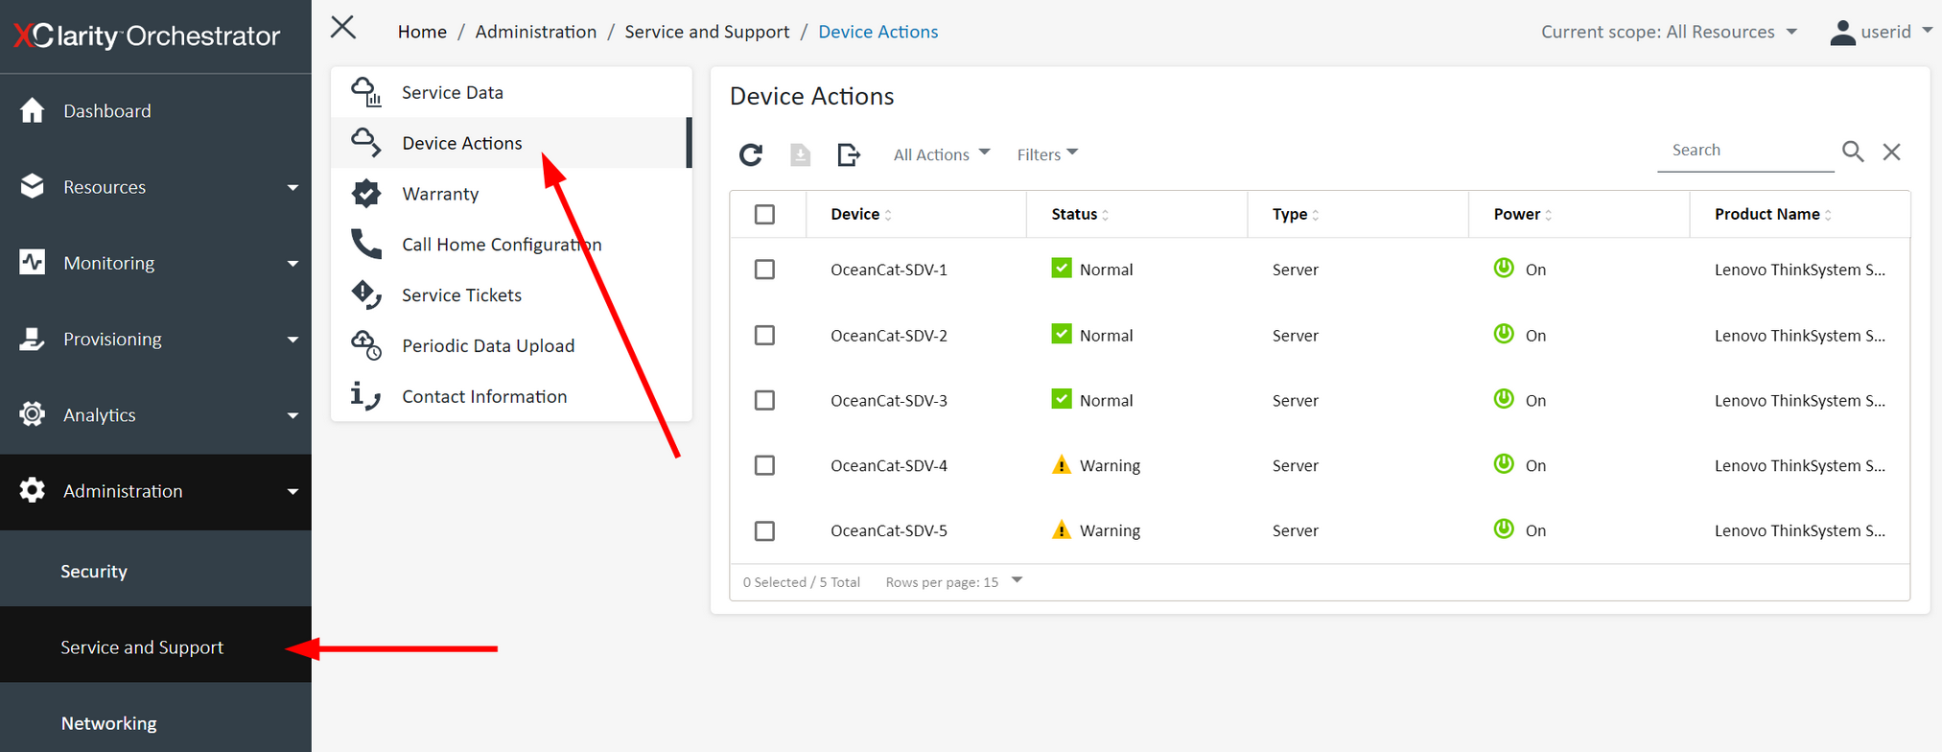Sort table by Power column
The width and height of the screenshot is (1942, 752).
tap(1523, 214)
